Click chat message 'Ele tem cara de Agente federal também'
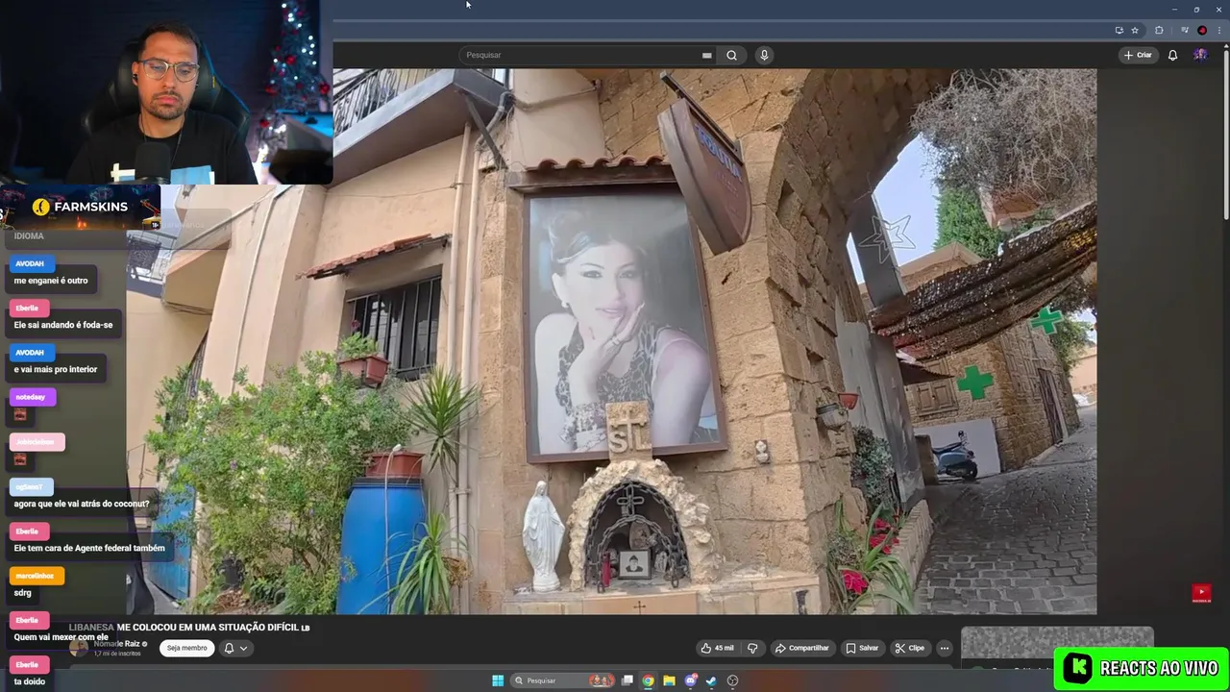The image size is (1230, 692). point(89,548)
